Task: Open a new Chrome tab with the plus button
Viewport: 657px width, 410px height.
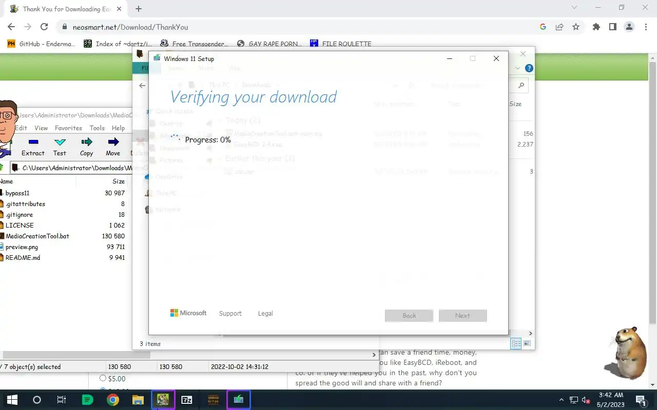Action: (x=139, y=9)
